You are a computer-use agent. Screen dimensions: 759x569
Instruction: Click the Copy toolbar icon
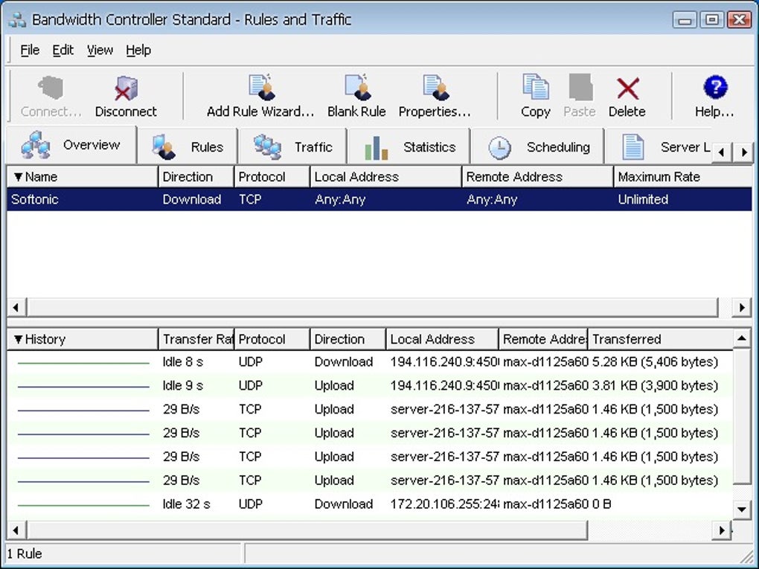tap(535, 97)
